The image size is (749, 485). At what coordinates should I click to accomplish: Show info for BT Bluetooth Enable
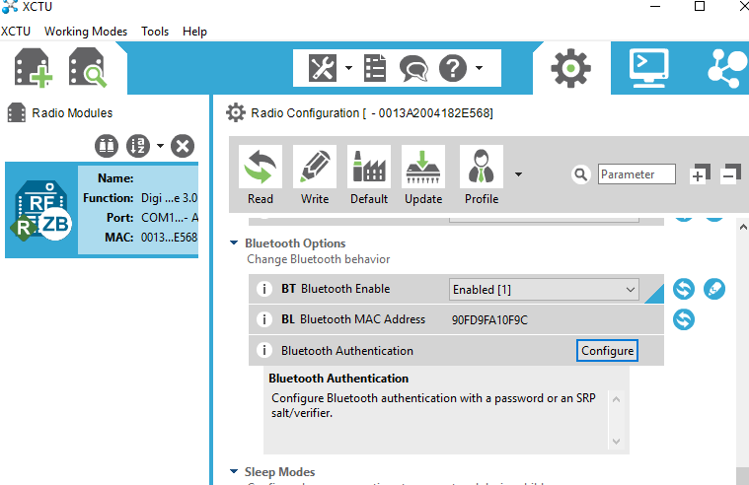tap(264, 289)
